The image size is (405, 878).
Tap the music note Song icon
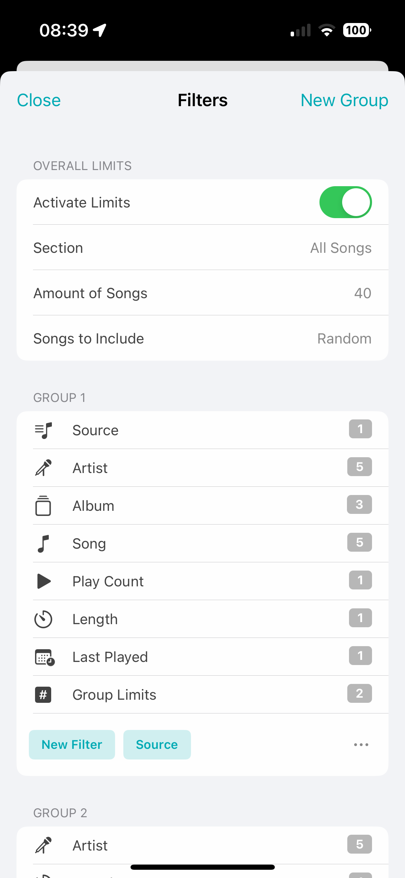pyautogui.click(x=43, y=543)
